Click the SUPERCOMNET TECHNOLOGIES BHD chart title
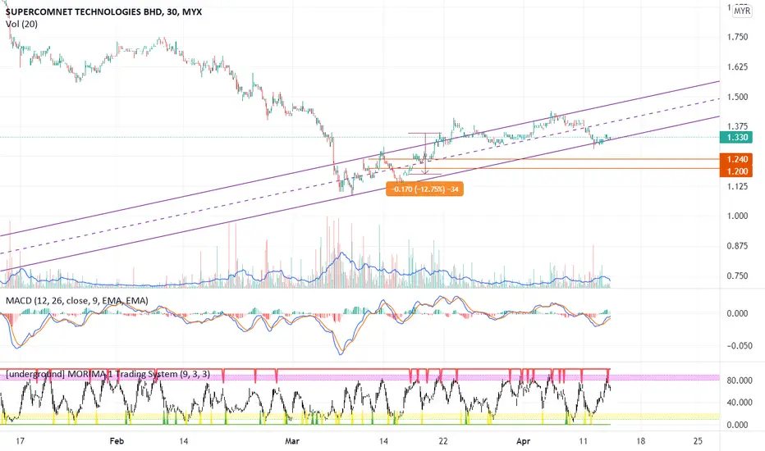 click(103, 11)
